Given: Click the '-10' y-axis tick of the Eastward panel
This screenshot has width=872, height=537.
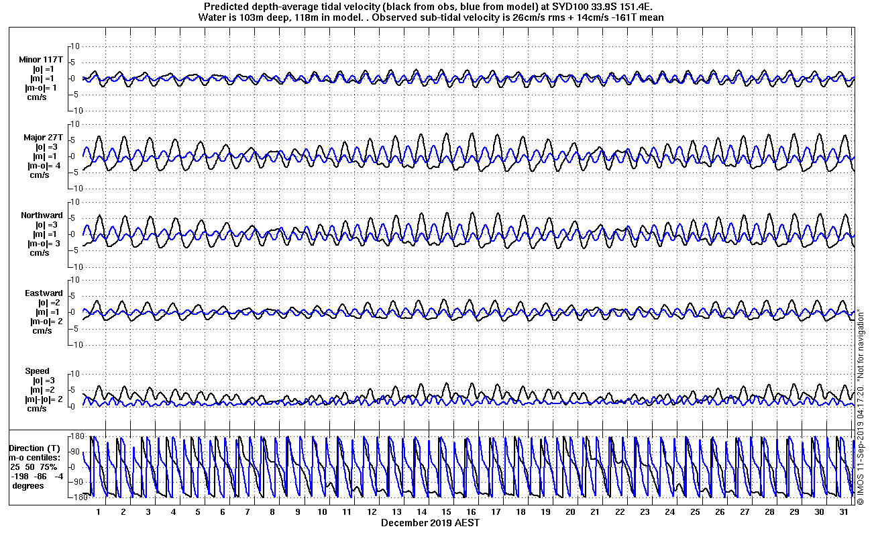Looking at the screenshot, I should (x=76, y=345).
